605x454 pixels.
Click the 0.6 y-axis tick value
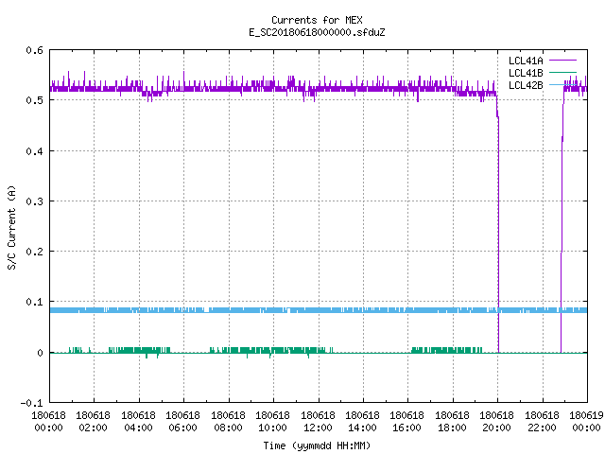[x=34, y=50]
